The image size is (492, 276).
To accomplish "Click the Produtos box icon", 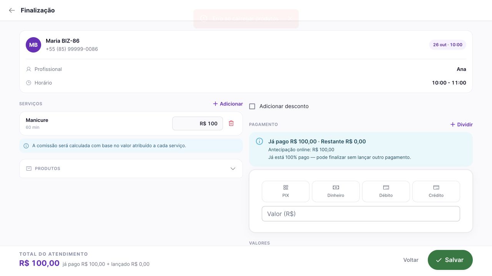I will click(29, 169).
